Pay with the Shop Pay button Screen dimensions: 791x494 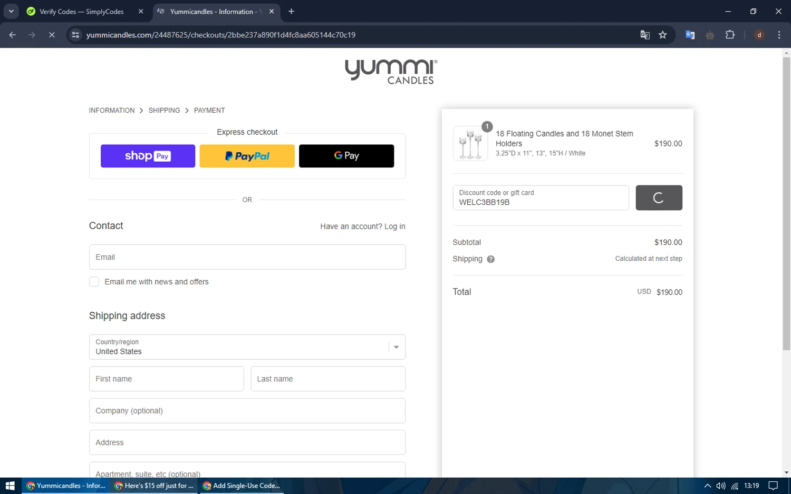tap(148, 156)
